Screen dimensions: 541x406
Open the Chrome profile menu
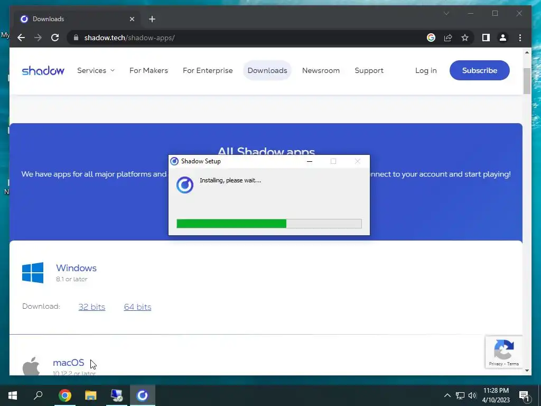coord(503,38)
